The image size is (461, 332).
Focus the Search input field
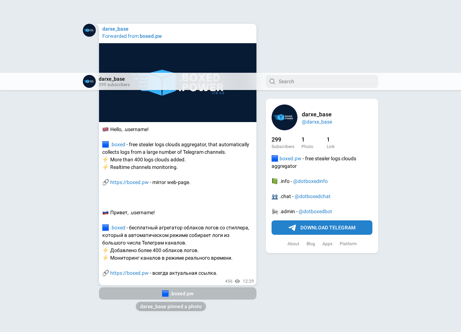point(322,81)
